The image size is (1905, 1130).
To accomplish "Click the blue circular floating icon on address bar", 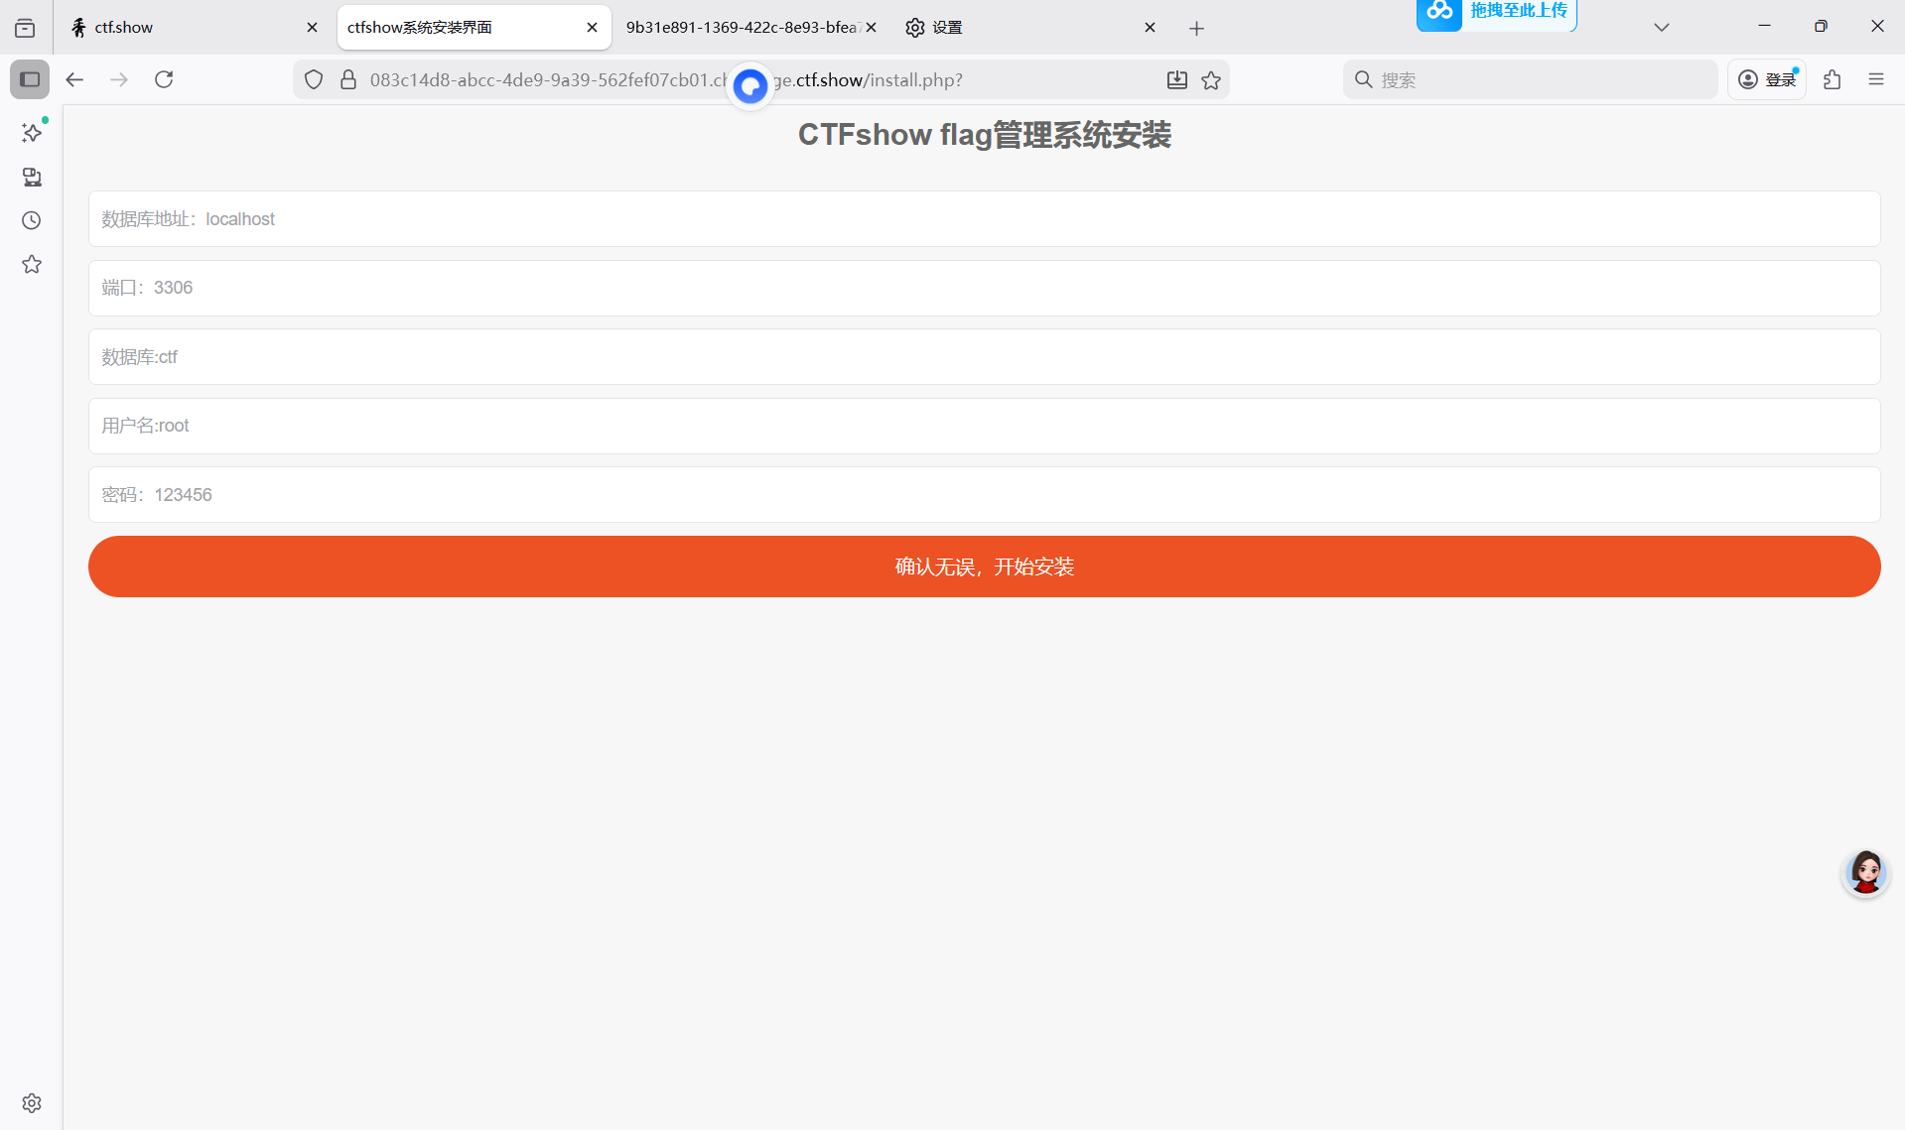I will [750, 85].
